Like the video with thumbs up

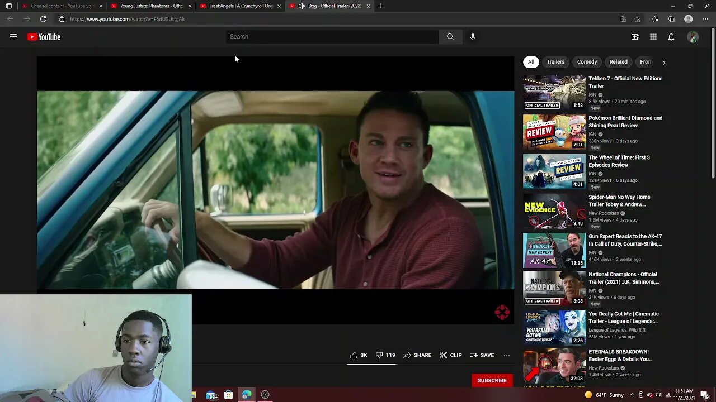point(359,355)
